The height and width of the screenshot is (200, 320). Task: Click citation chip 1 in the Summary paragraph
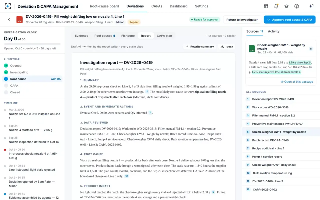pos(147,92)
